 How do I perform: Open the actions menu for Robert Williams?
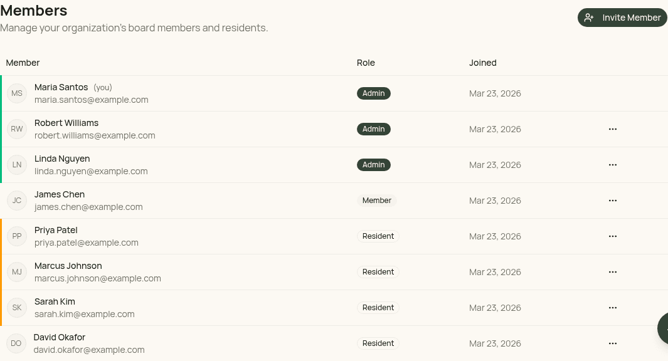613,129
